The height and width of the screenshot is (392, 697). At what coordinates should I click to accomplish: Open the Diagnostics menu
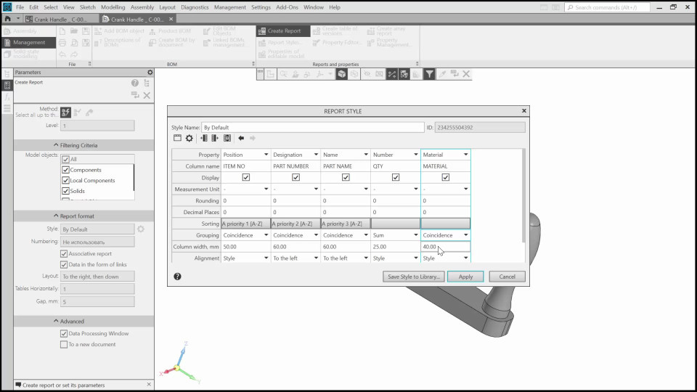(x=195, y=7)
